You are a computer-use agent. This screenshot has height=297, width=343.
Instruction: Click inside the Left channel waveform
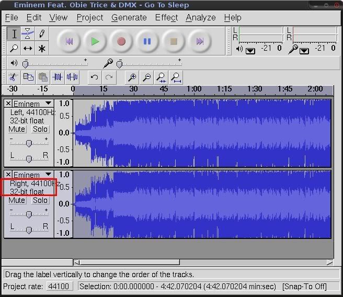(x=202, y=133)
